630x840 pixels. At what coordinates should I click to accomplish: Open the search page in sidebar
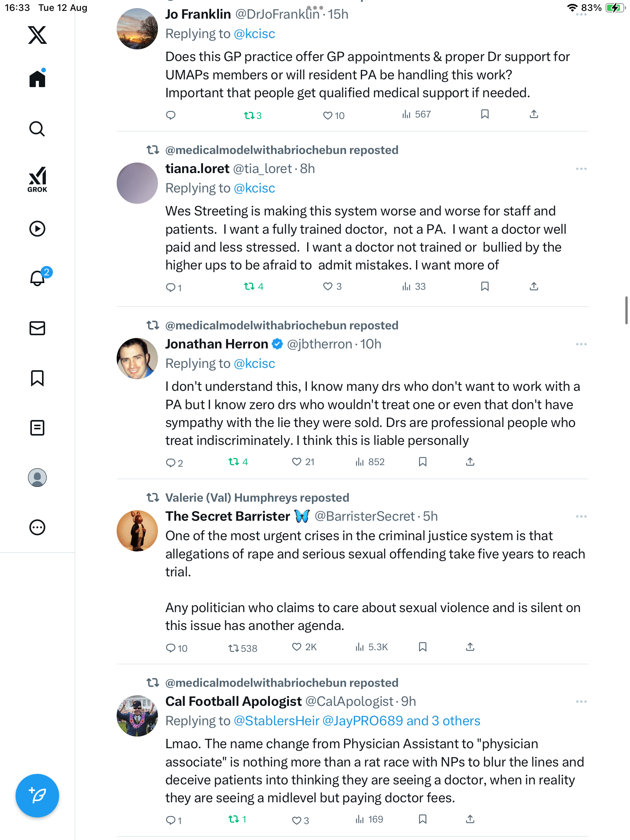coord(37,129)
